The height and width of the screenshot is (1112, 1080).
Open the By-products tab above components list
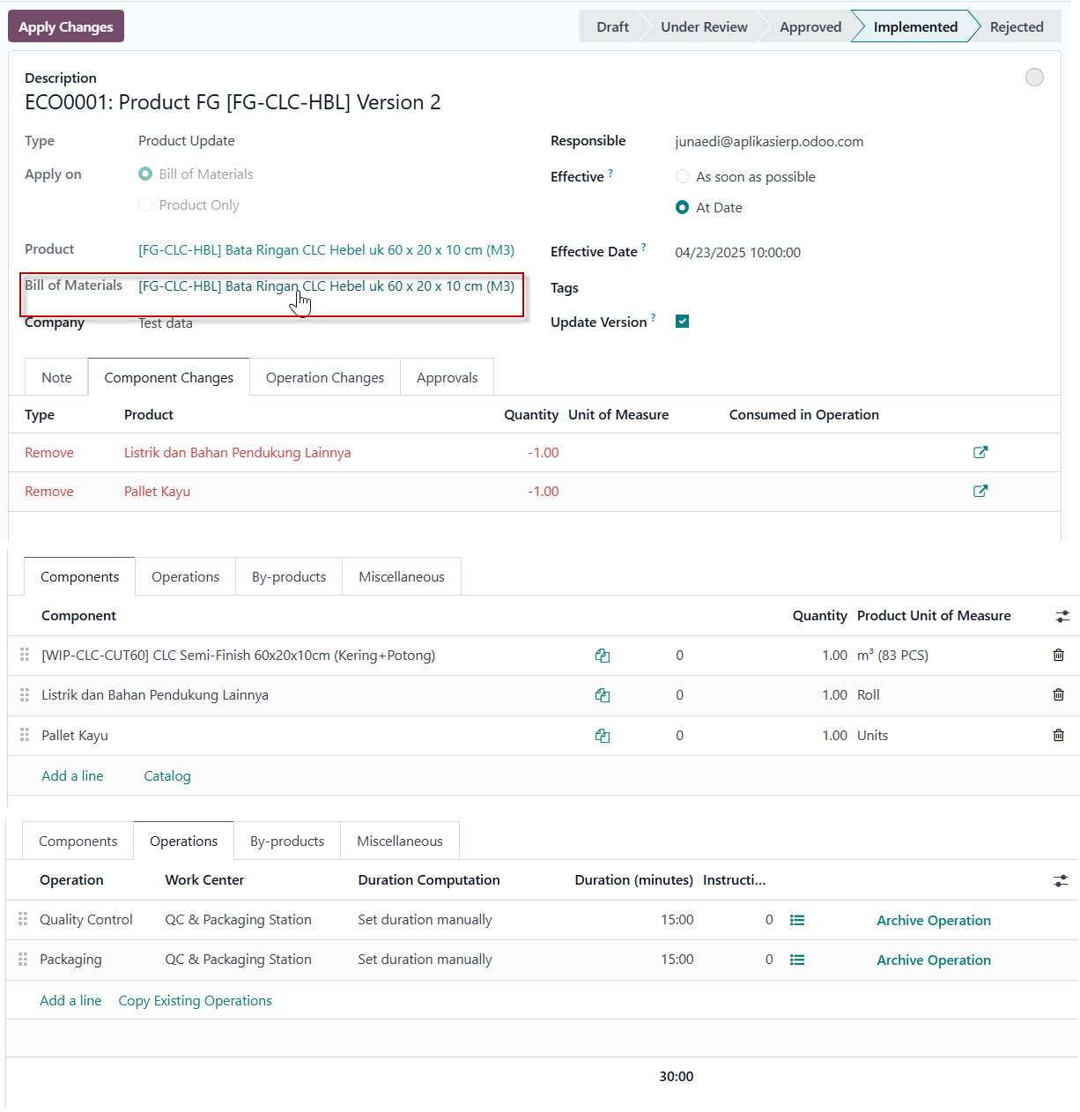point(289,576)
